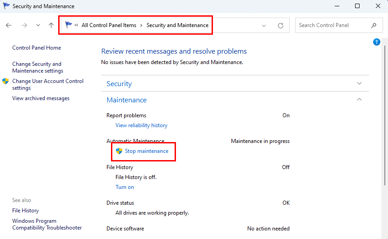The height and width of the screenshot is (239, 388).
Task: Open Windows Program Compatibility Troubleshooter
Action: (x=47, y=224)
